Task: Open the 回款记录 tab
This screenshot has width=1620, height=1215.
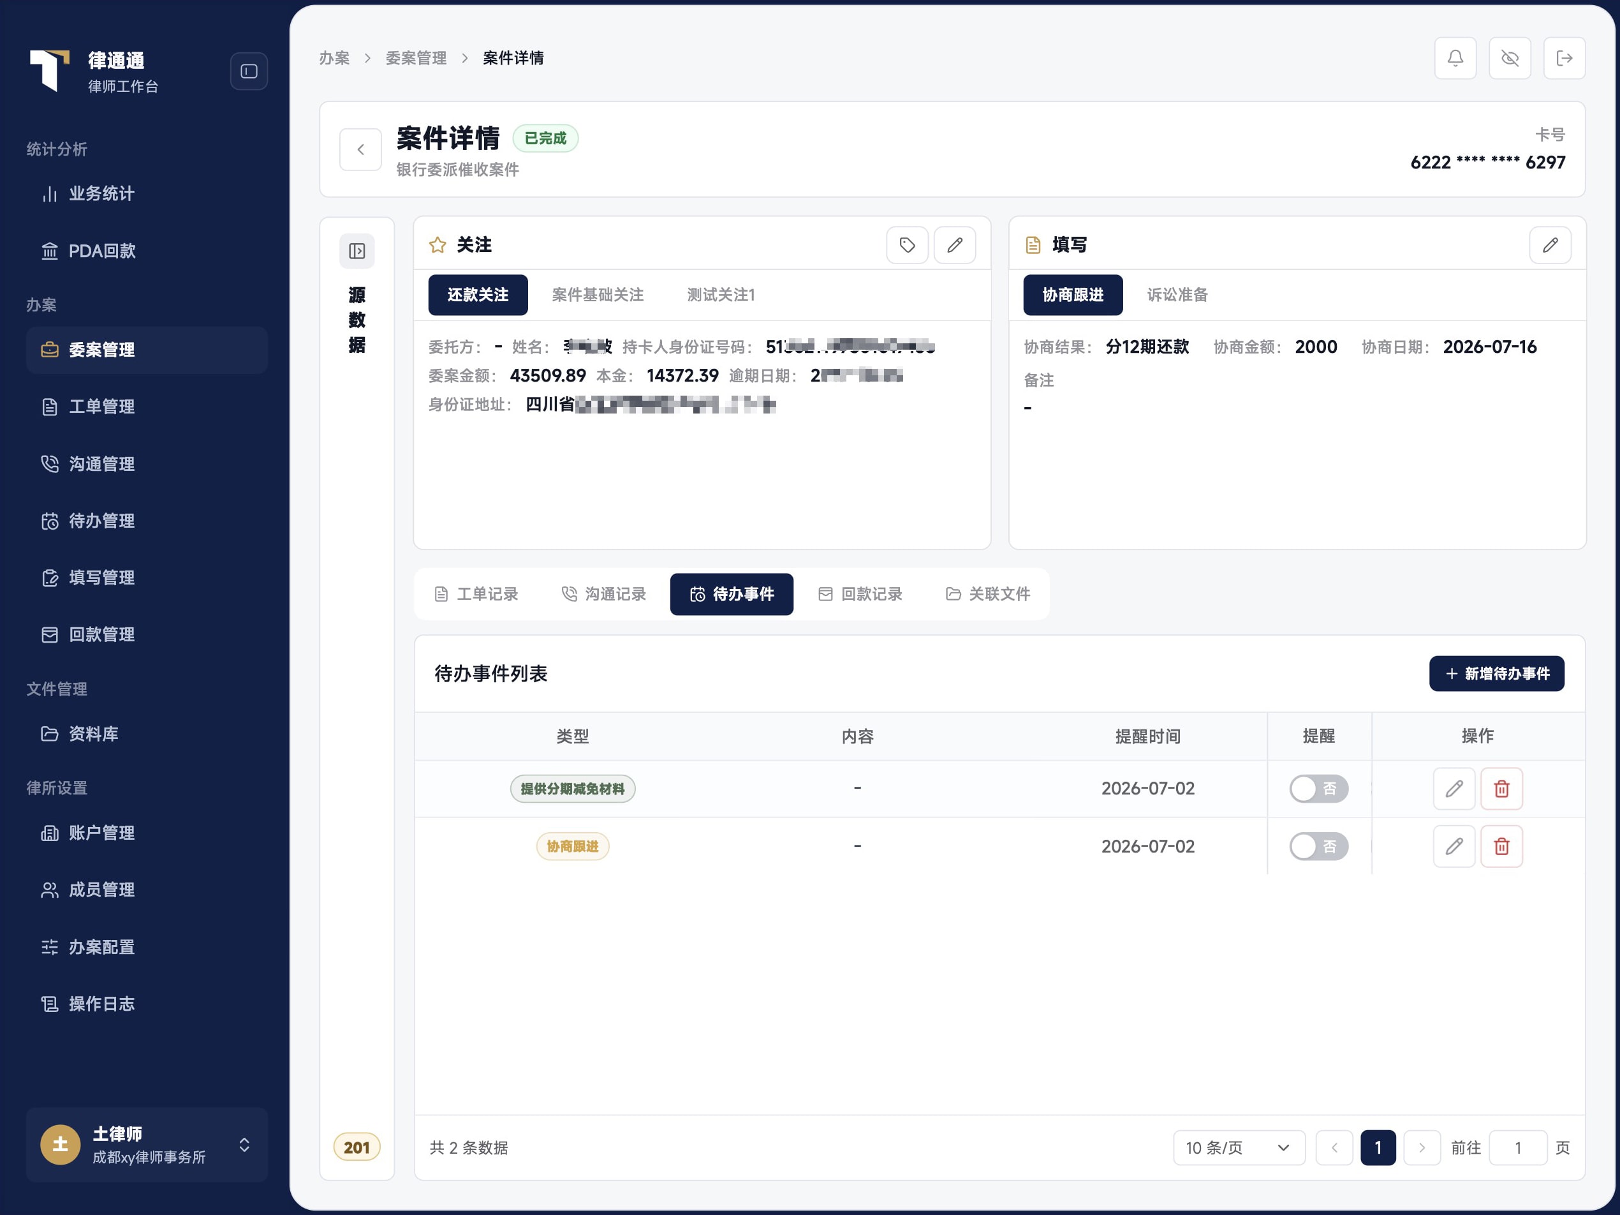Action: click(860, 593)
